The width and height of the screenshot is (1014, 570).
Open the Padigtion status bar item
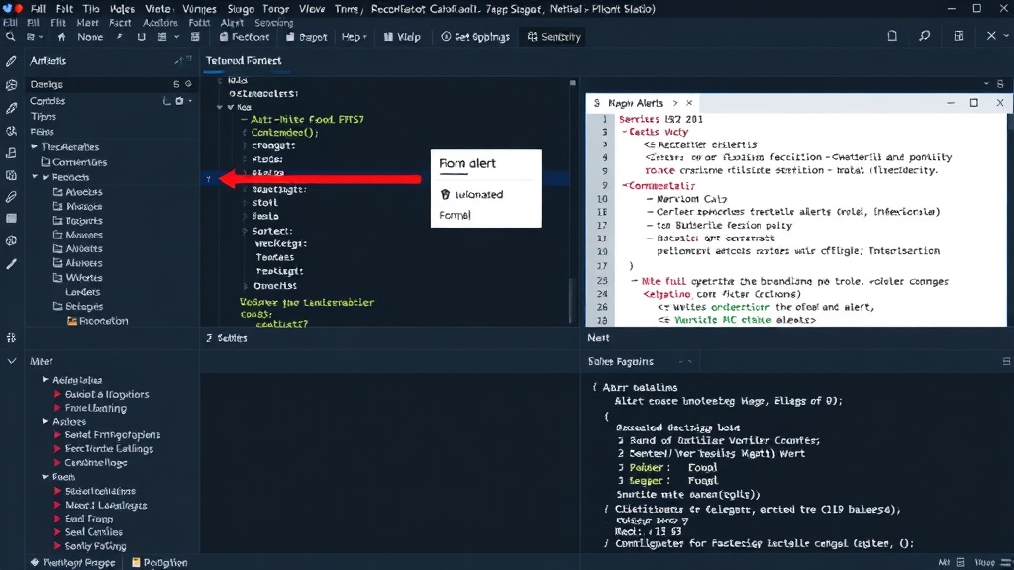pyautogui.click(x=159, y=563)
